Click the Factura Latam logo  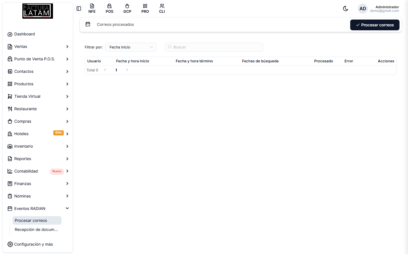38,11
